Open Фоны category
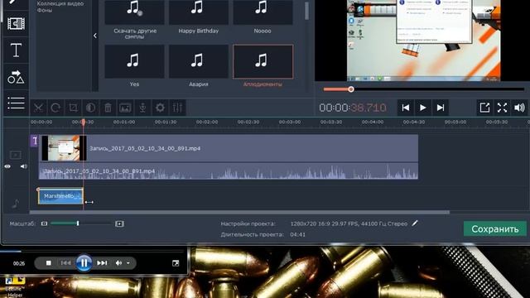The image size is (530, 298). pos(45,10)
